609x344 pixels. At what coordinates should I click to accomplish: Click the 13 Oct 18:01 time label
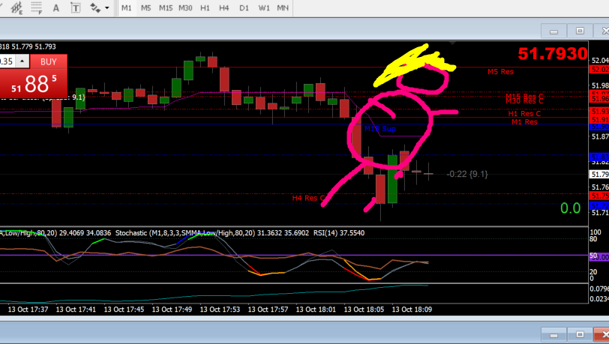316,310
